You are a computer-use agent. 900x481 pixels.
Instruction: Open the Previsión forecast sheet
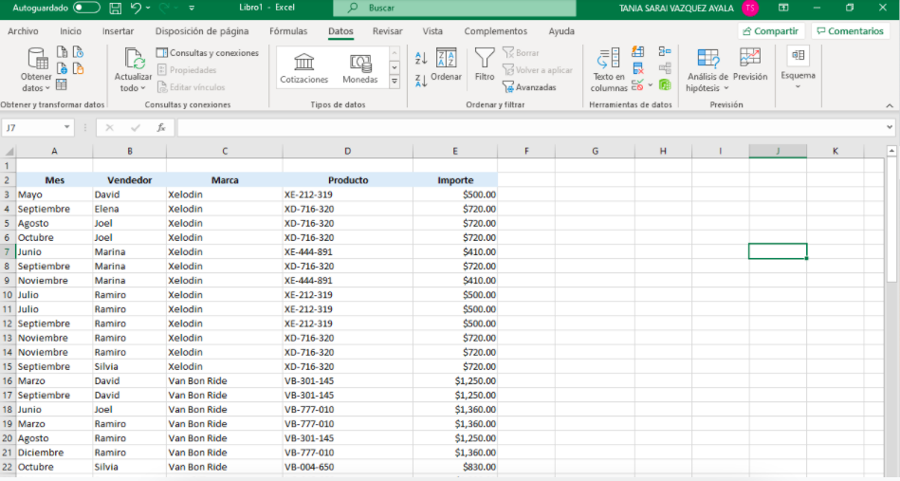pyautogui.click(x=749, y=65)
